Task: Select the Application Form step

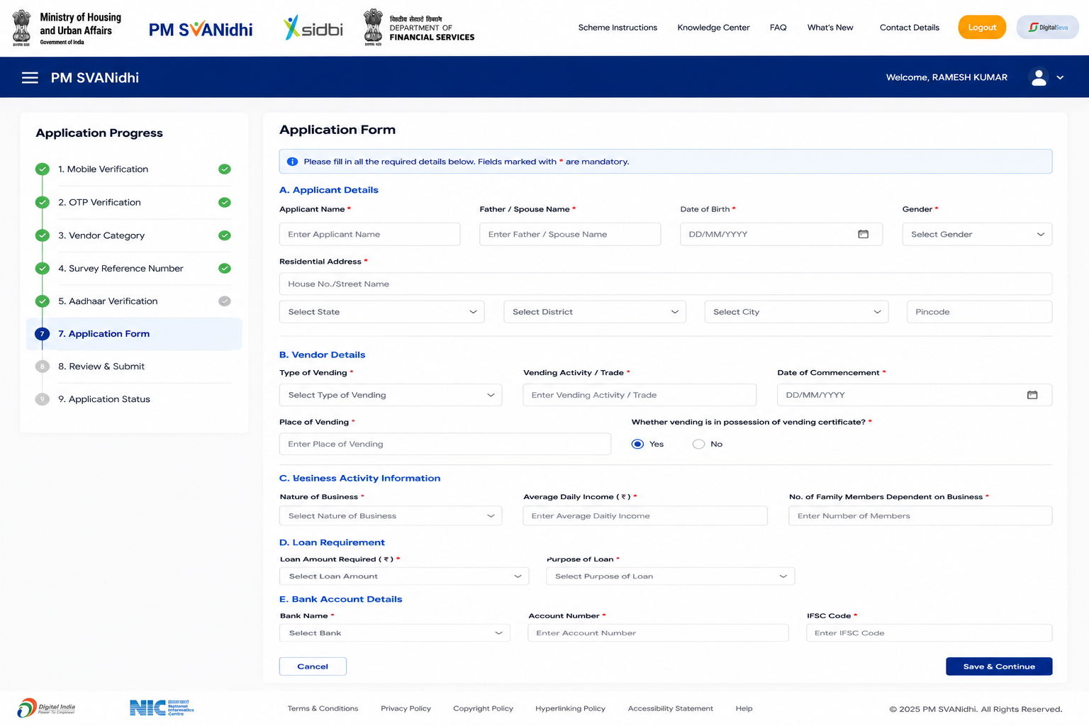Action: (x=134, y=334)
